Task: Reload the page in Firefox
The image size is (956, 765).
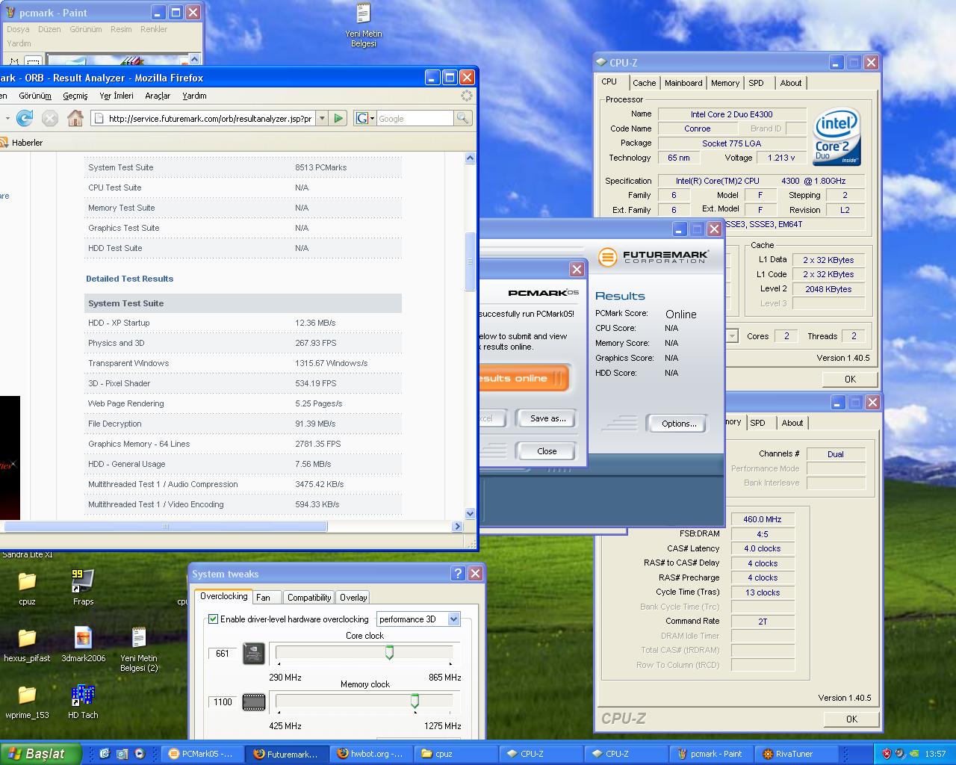Action: pyautogui.click(x=25, y=118)
